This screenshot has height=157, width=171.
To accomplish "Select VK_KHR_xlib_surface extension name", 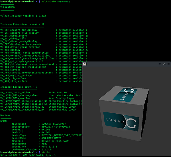I will click(14, 81).
